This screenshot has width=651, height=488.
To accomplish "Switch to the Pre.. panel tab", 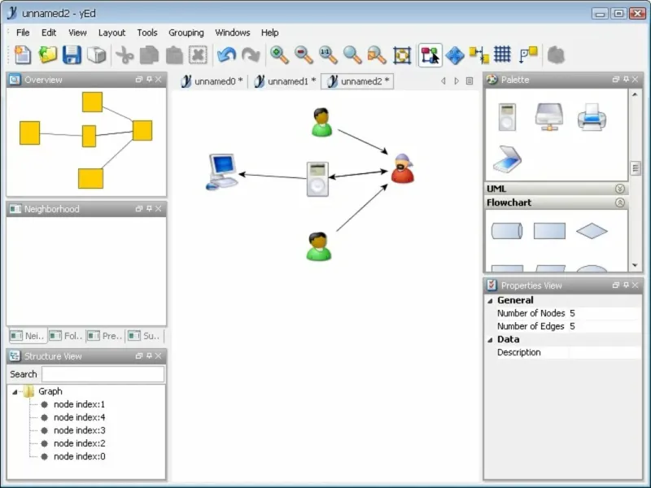I will pos(105,336).
